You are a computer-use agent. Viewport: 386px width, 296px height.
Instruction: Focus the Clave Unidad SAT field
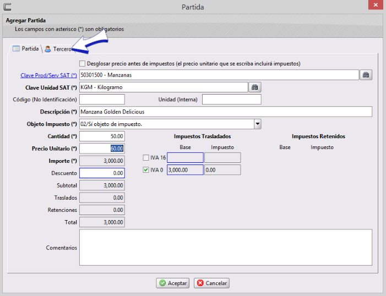[x=164, y=87]
